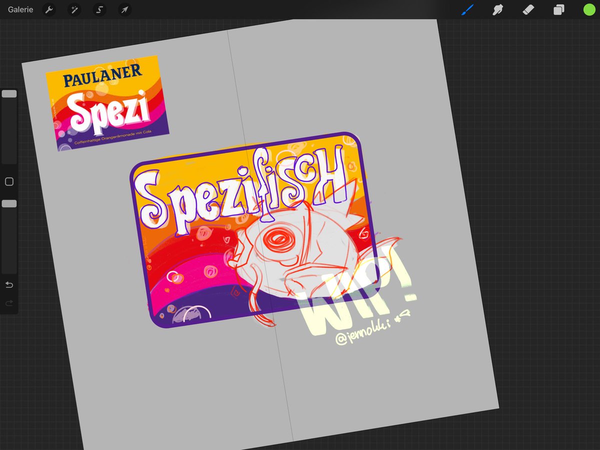The image size is (600, 450).
Task: Undo the last stroke
Action: coord(9,285)
